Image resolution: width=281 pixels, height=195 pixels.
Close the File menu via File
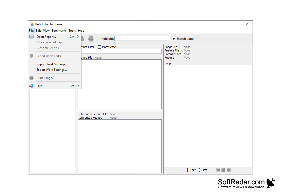point(31,31)
